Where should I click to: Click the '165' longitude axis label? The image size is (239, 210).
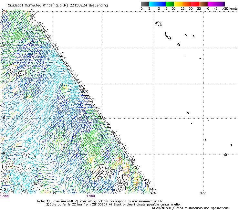pos(3,193)
